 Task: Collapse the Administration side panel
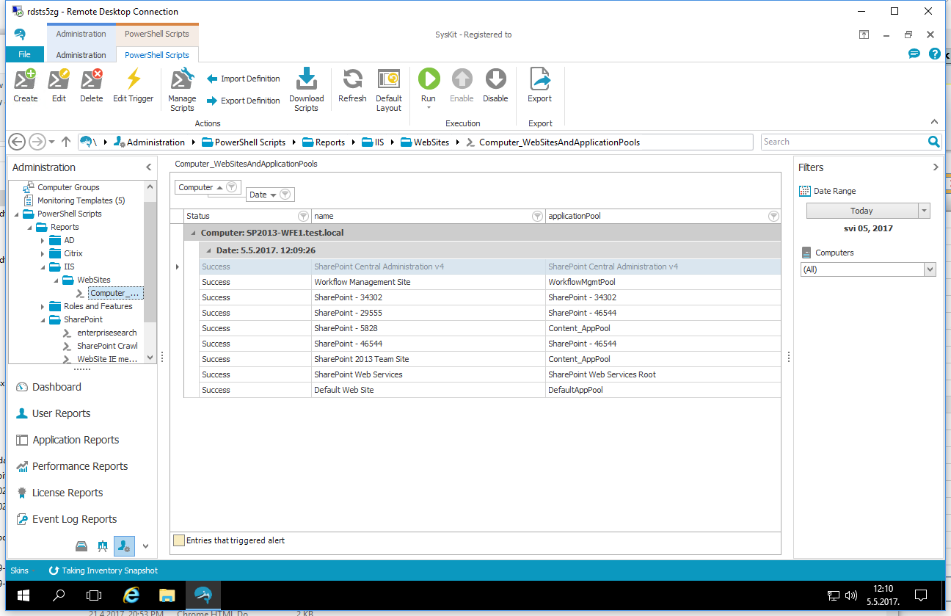149,167
